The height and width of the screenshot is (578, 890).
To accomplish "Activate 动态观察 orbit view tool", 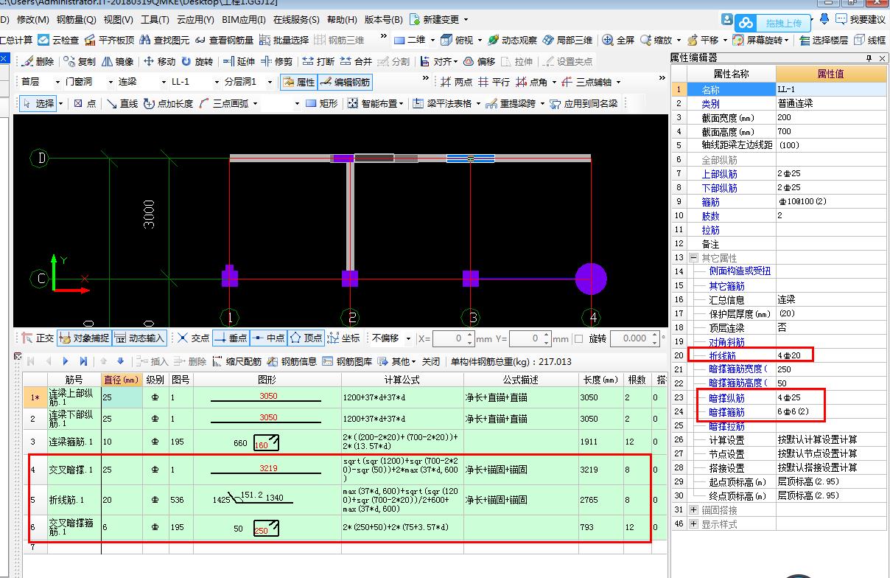I will [511, 40].
